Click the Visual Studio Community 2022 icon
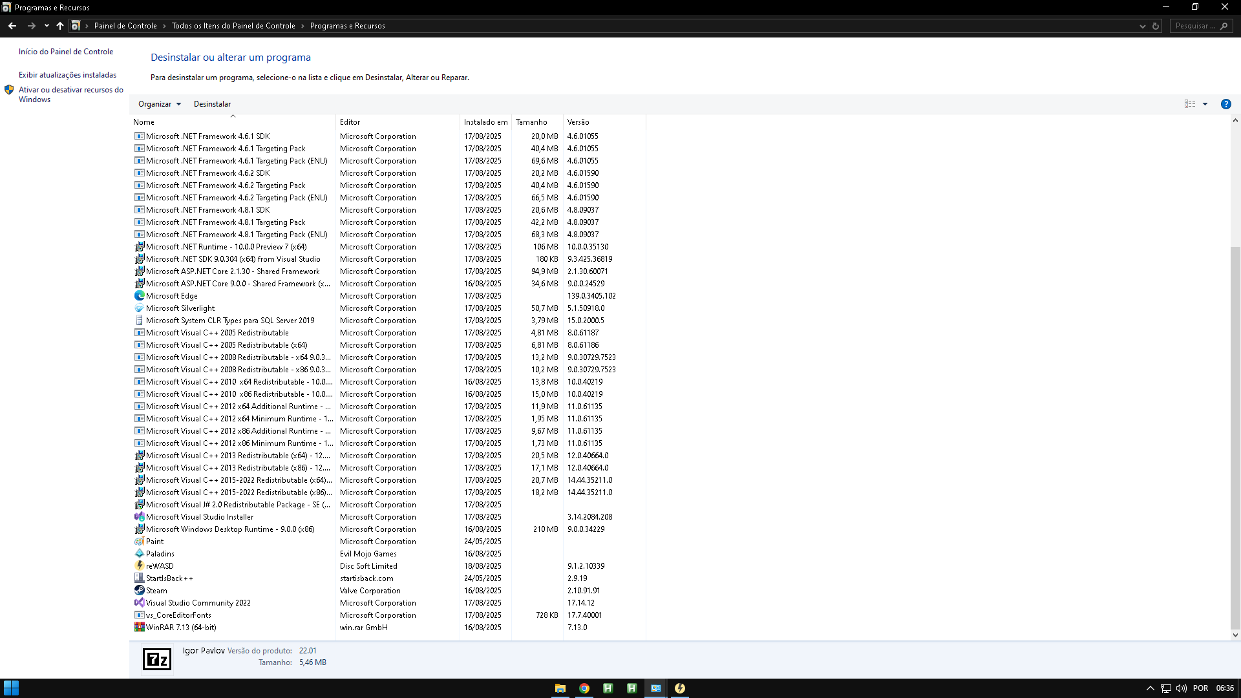 [139, 602]
